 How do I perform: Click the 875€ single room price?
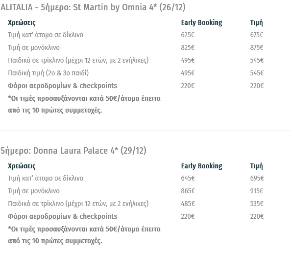click(257, 47)
